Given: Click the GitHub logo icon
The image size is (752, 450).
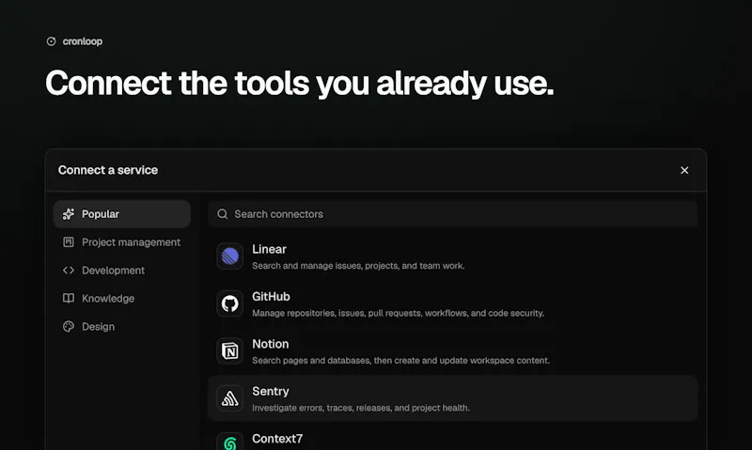Looking at the screenshot, I should pos(229,303).
